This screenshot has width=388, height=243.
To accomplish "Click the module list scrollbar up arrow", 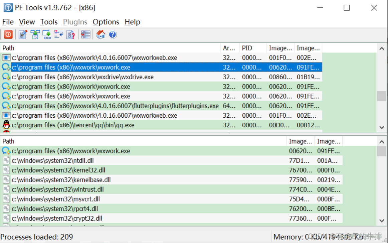I will [x=382, y=142].
